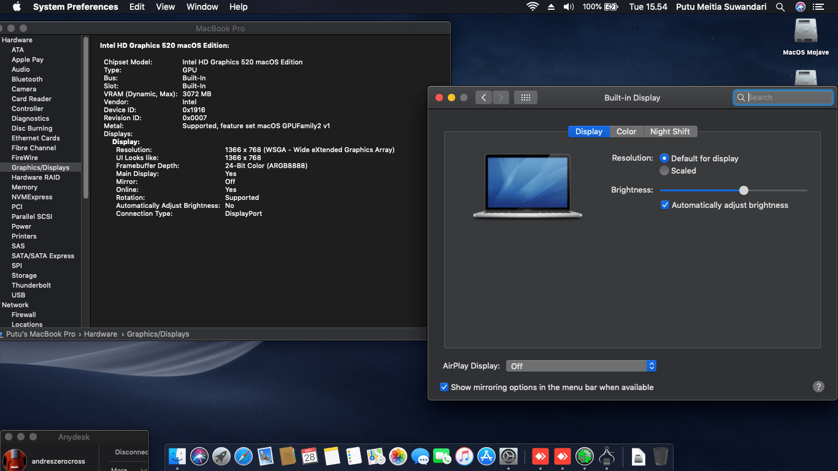Open the Window menu in the menu bar
This screenshot has height=471, width=838.
click(202, 7)
